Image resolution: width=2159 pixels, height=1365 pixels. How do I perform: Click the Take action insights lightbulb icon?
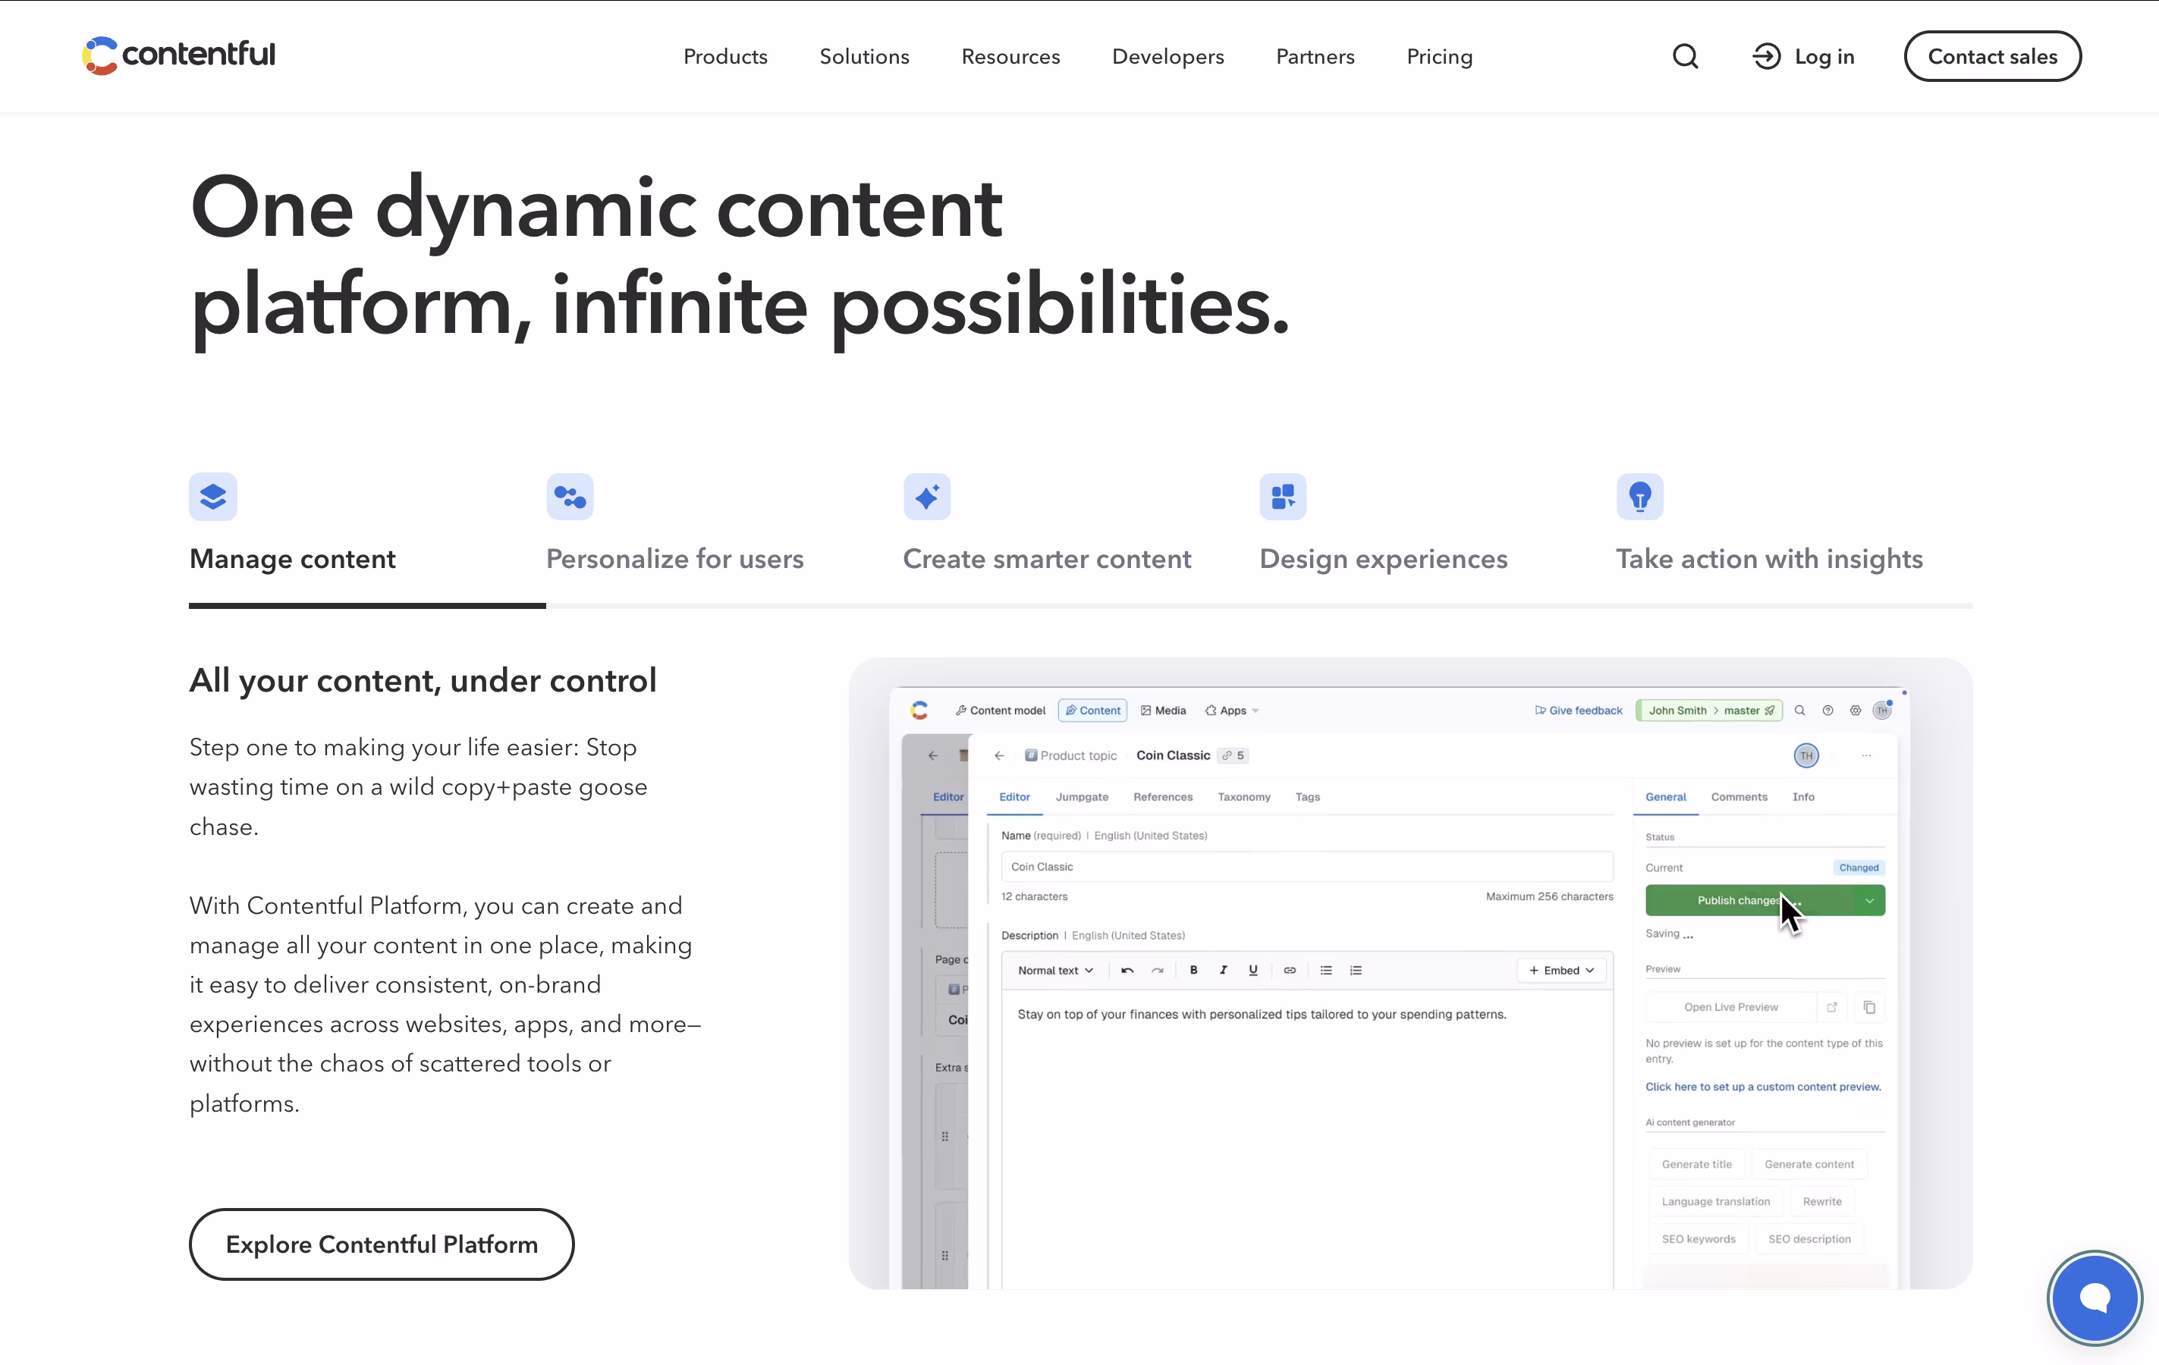pyautogui.click(x=1640, y=497)
